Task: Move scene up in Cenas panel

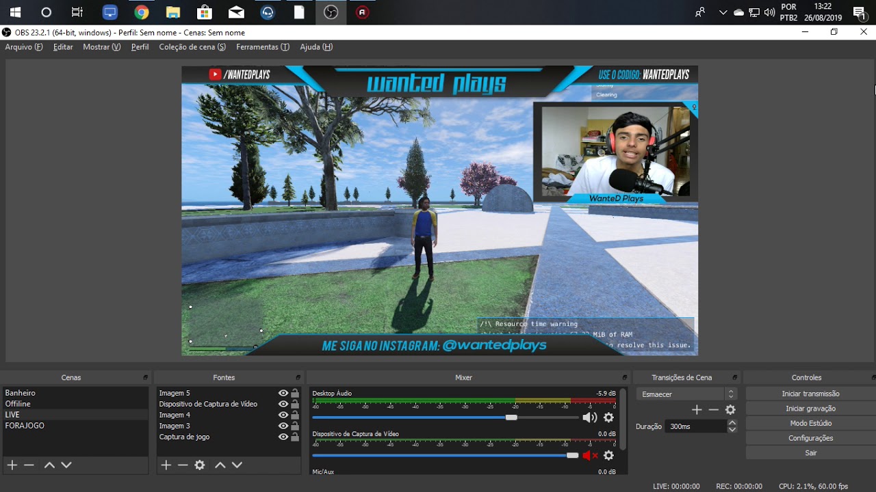Action: tap(49, 465)
